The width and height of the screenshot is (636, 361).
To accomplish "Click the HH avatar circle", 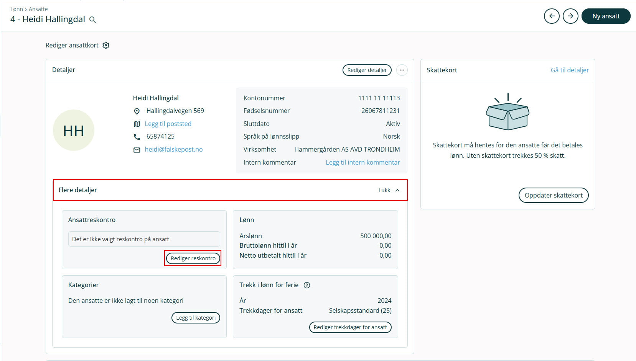I will pyautogui.click(x=74, y=131).
